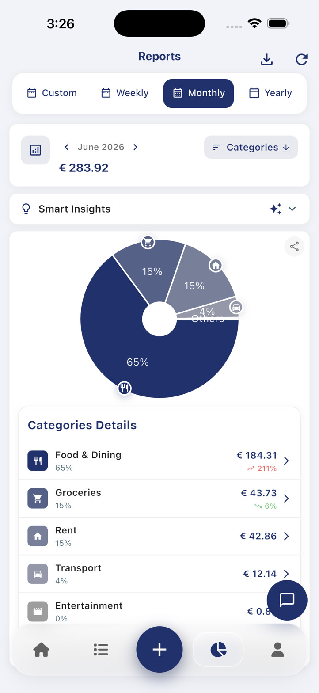
Task: Go to the previous month arrow
Action: (x=66, y=147)
